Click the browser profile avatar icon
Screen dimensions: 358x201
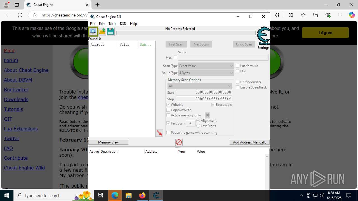6,5
